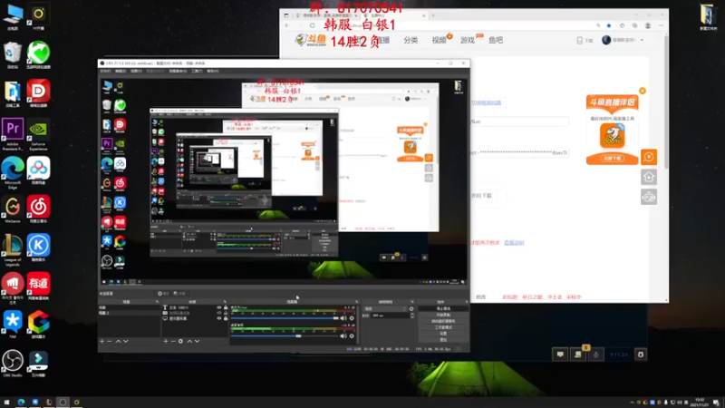Open the browser settings and more menu

(x=661, y=26)
